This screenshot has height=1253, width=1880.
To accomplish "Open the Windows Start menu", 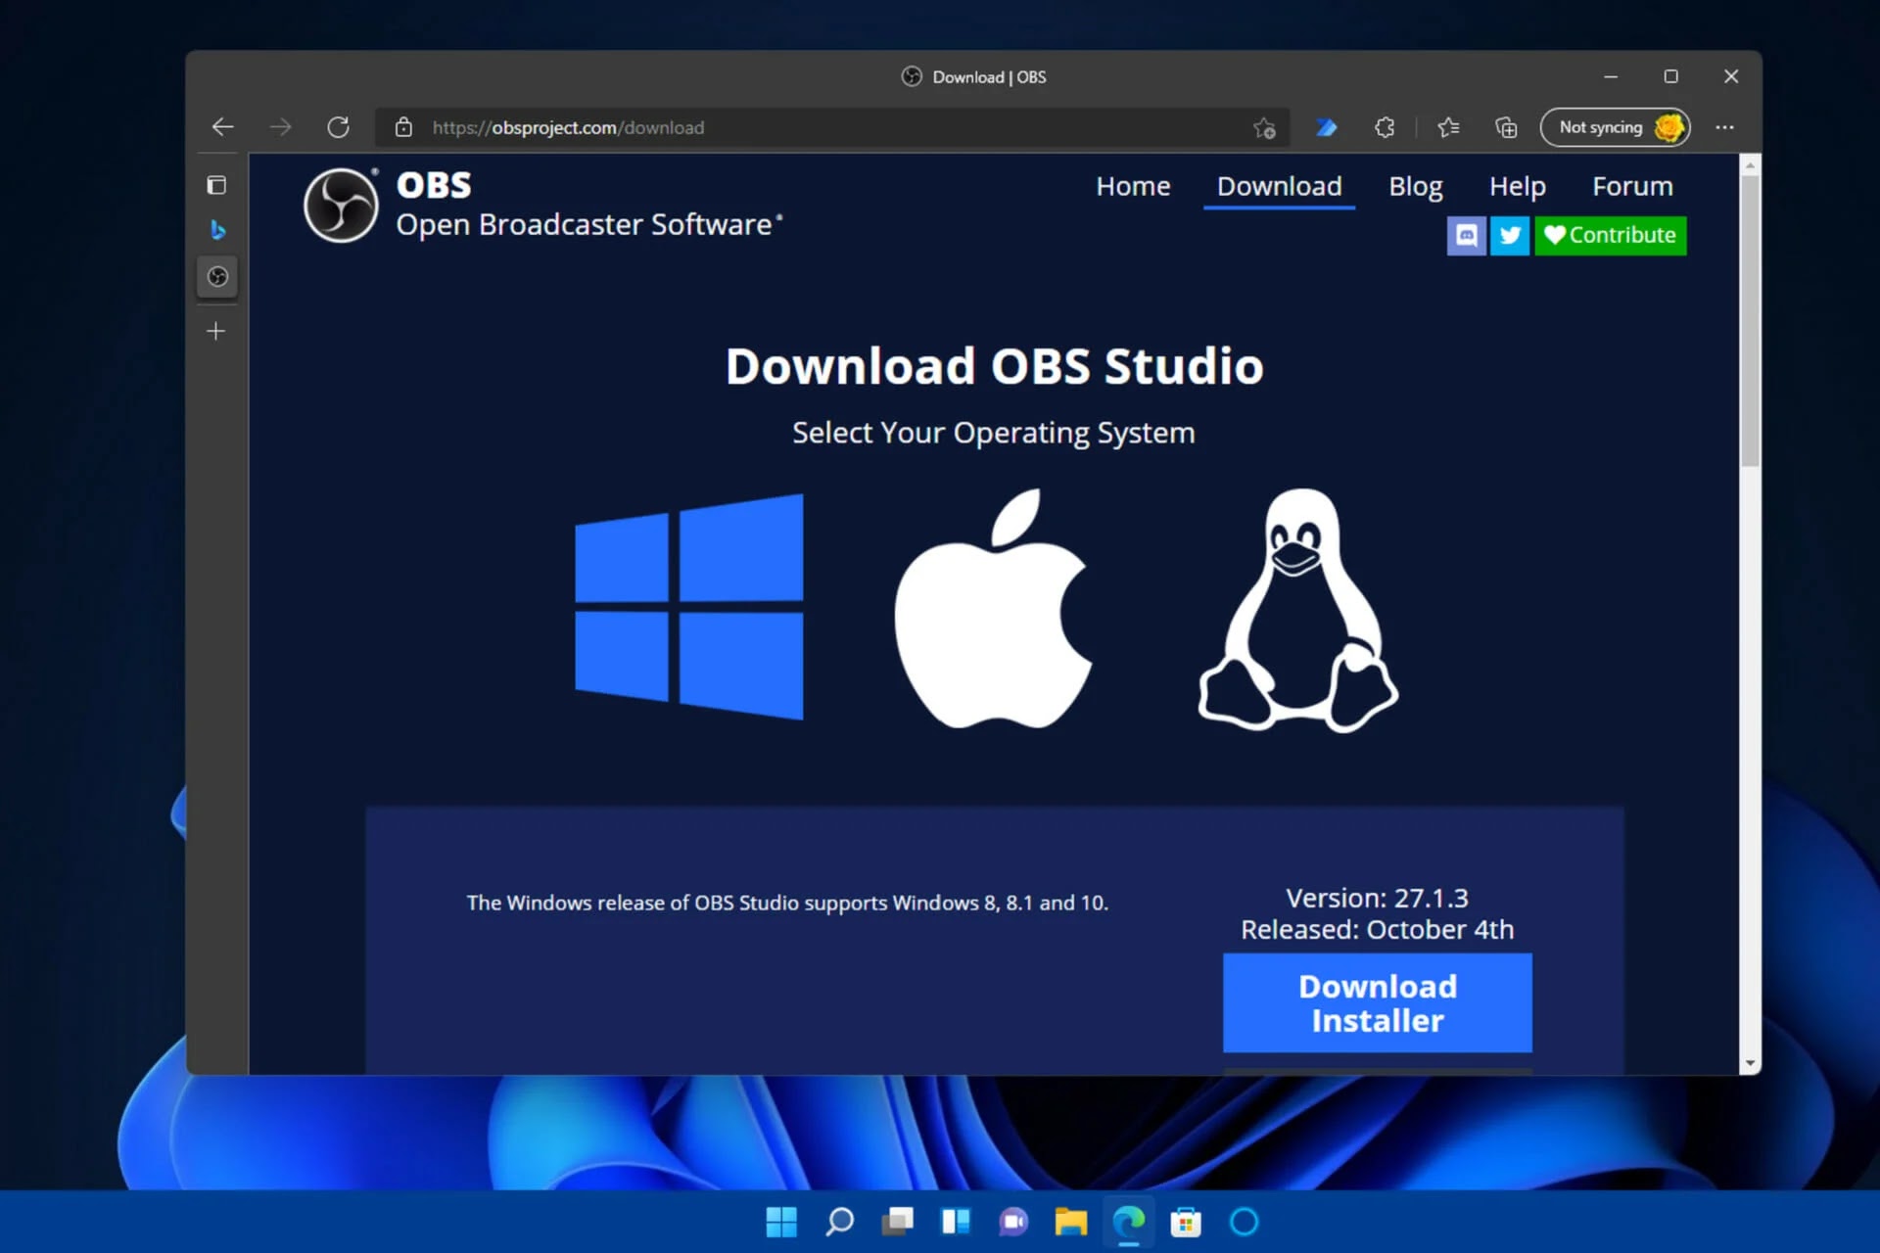I will pyautogui.click(x=780, y=1222).
